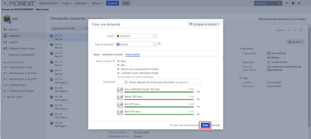This screenshot has width=311, height=139.
Task: Expand the Type de demande dropdown
Action: pos(155,44)
